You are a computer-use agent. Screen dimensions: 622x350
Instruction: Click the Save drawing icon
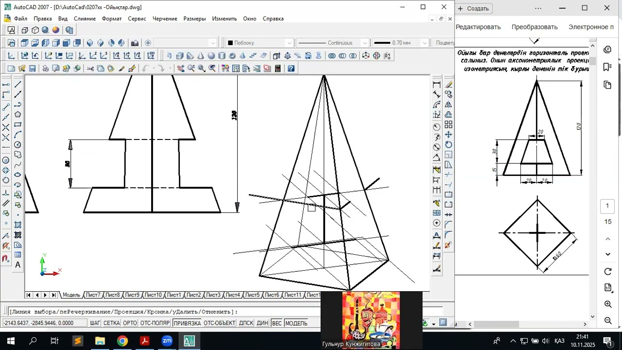[33, 69]
